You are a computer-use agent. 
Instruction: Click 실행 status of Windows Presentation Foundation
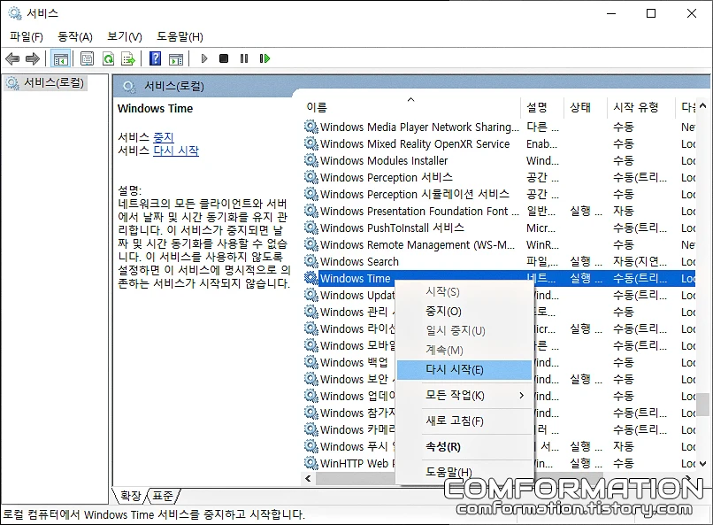click(x=586, y=211)
